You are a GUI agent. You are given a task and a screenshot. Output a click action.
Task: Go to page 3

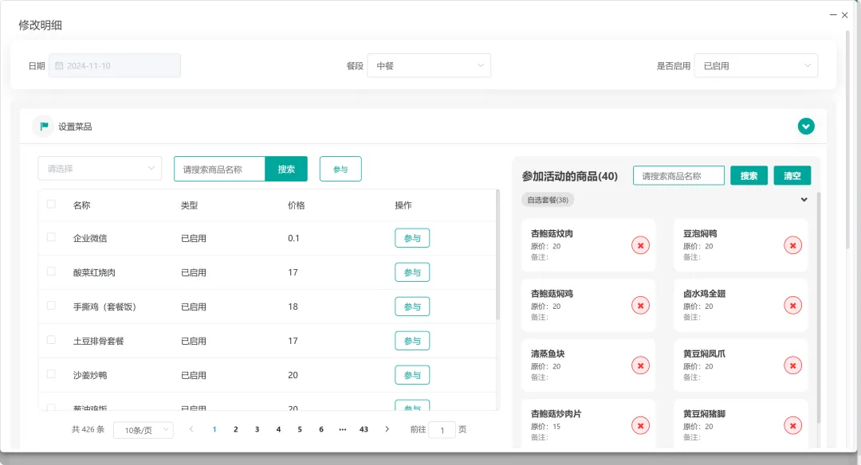[257, 429]
